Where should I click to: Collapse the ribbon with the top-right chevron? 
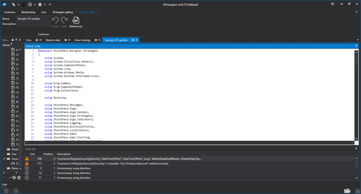tap(357, 12)
